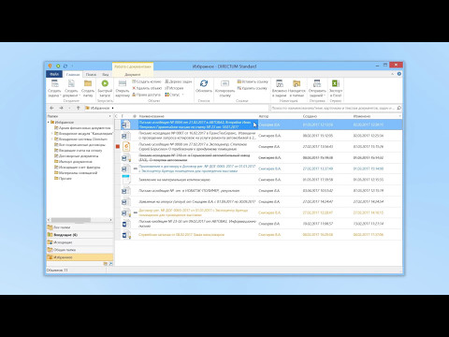Click the Экспорт в Excel icon
The height and width of the screenshot is (337, 449).
pyautogui.click(x=336, y=83)
